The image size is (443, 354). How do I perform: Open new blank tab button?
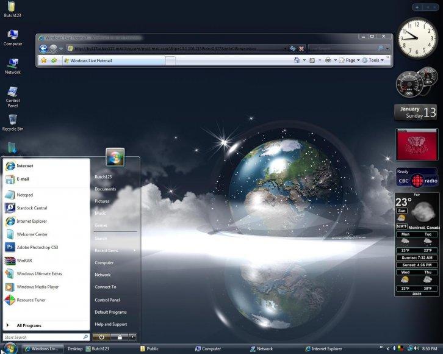[170, 60]
